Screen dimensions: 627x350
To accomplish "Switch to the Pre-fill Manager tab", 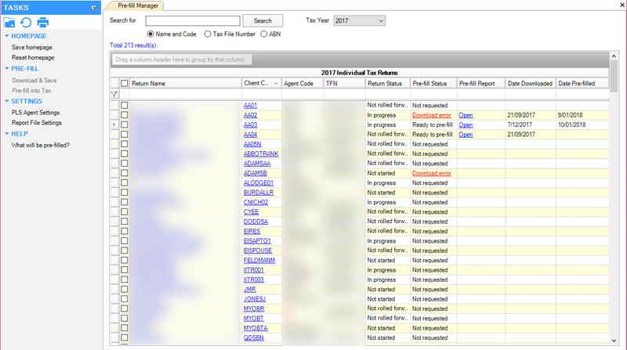I will point(136,5).
